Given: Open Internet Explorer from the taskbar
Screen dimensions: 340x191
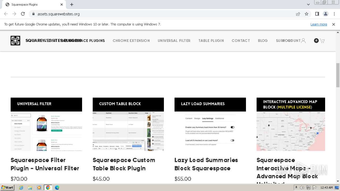Looking at the screenshot, I should [21, 188].
